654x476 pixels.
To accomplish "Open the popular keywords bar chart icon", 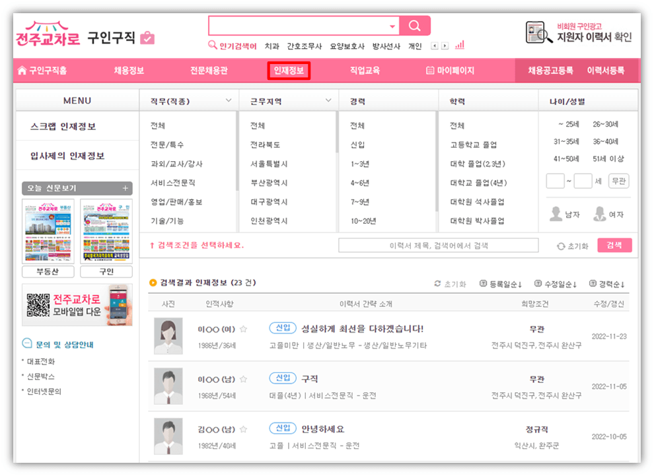I will tap(460, 45).
